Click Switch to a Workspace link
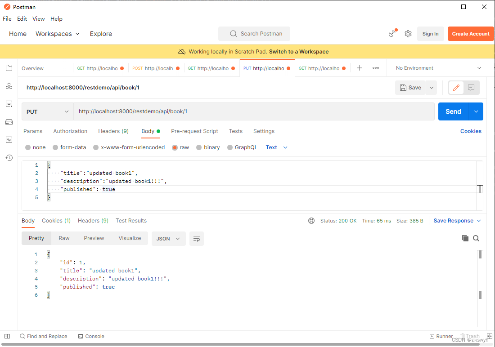495x347 pixels. click(299, 52)
